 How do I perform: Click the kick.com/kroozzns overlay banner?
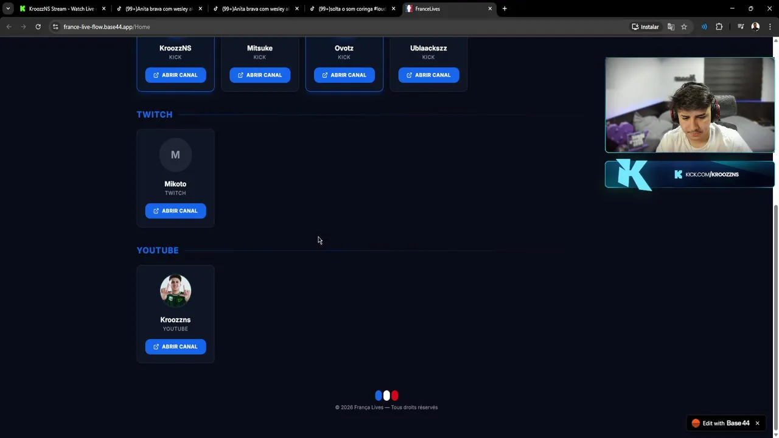[690, 175]
